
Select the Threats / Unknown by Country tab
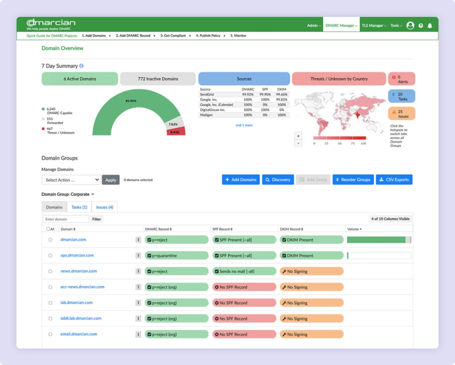tap(339, 79)
